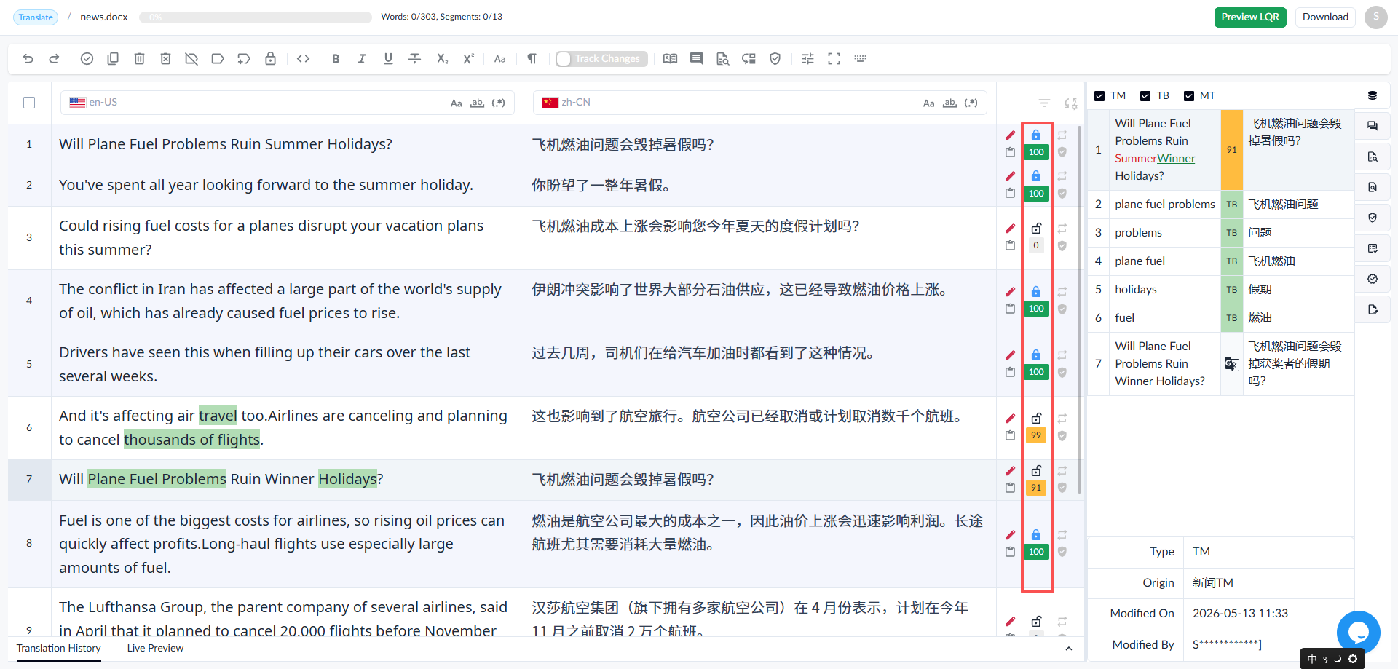Viewport: 1398px width, 669px height.
Task: Click the Redo arrow in the toolbar
Action: click(x=54, y=59)
